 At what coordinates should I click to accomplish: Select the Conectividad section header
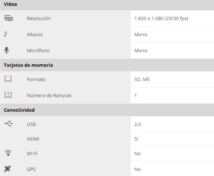[107, 110]
